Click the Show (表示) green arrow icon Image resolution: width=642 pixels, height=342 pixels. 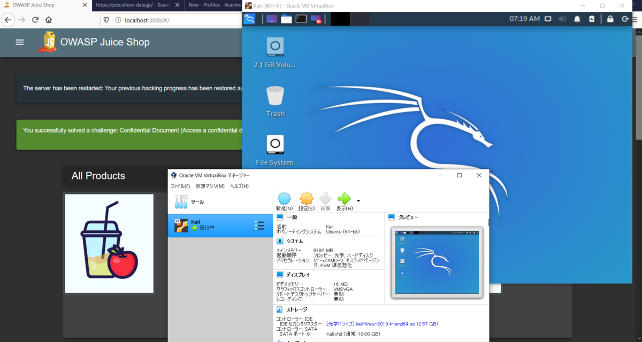click(344, 201)
